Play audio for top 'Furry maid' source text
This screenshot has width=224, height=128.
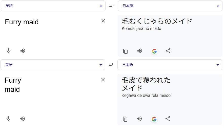coord(23,51)
